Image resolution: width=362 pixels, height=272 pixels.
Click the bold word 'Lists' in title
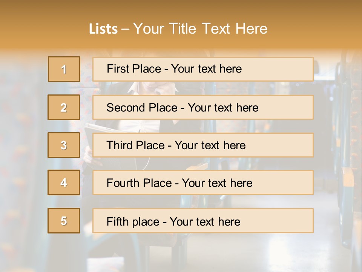(103, 29)
